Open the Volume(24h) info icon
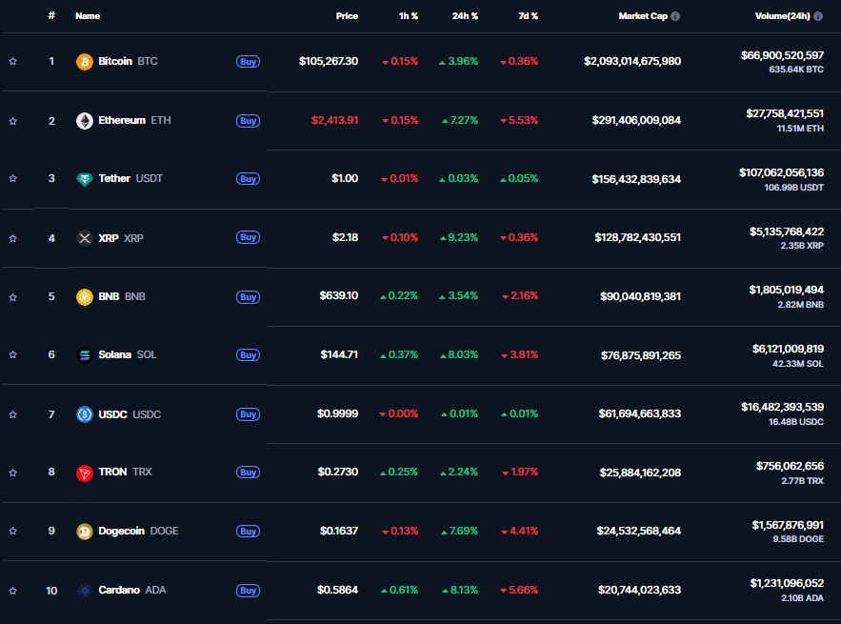Image resolution: width=841 pixels, height=624 pixels. pyautogui.click(x=818, y=16)
